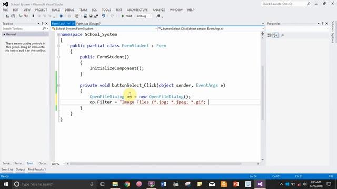Open the BUILD menu

56,10
